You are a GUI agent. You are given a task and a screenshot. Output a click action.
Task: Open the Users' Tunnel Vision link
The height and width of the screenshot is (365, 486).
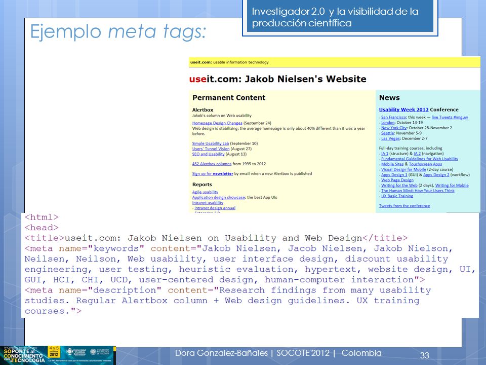[x=211, y=149]
